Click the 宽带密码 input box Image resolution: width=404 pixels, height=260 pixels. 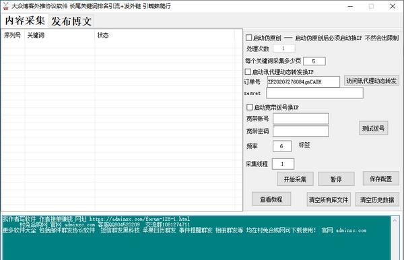click(x=301, y=131)
